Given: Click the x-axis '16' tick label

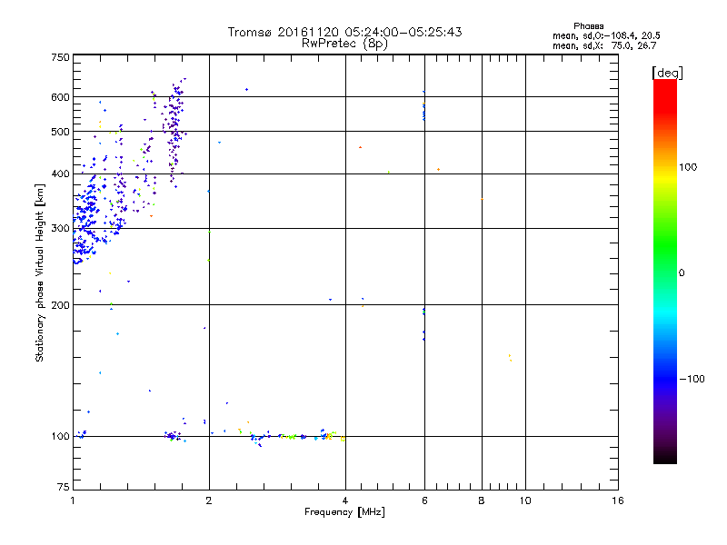Looking at the screenshot, I should (618, 500).
